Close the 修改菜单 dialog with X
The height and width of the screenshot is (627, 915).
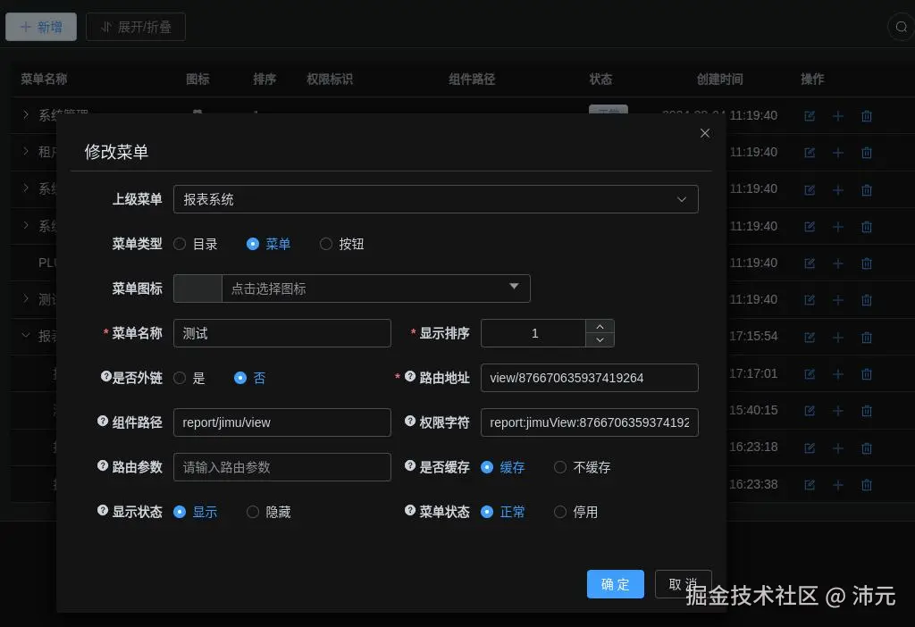[705, 133]
